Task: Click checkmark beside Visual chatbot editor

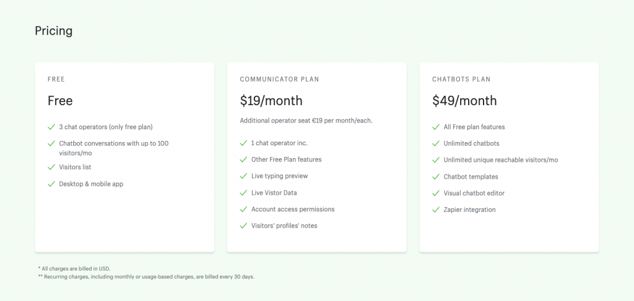Action: click(436, 193)
